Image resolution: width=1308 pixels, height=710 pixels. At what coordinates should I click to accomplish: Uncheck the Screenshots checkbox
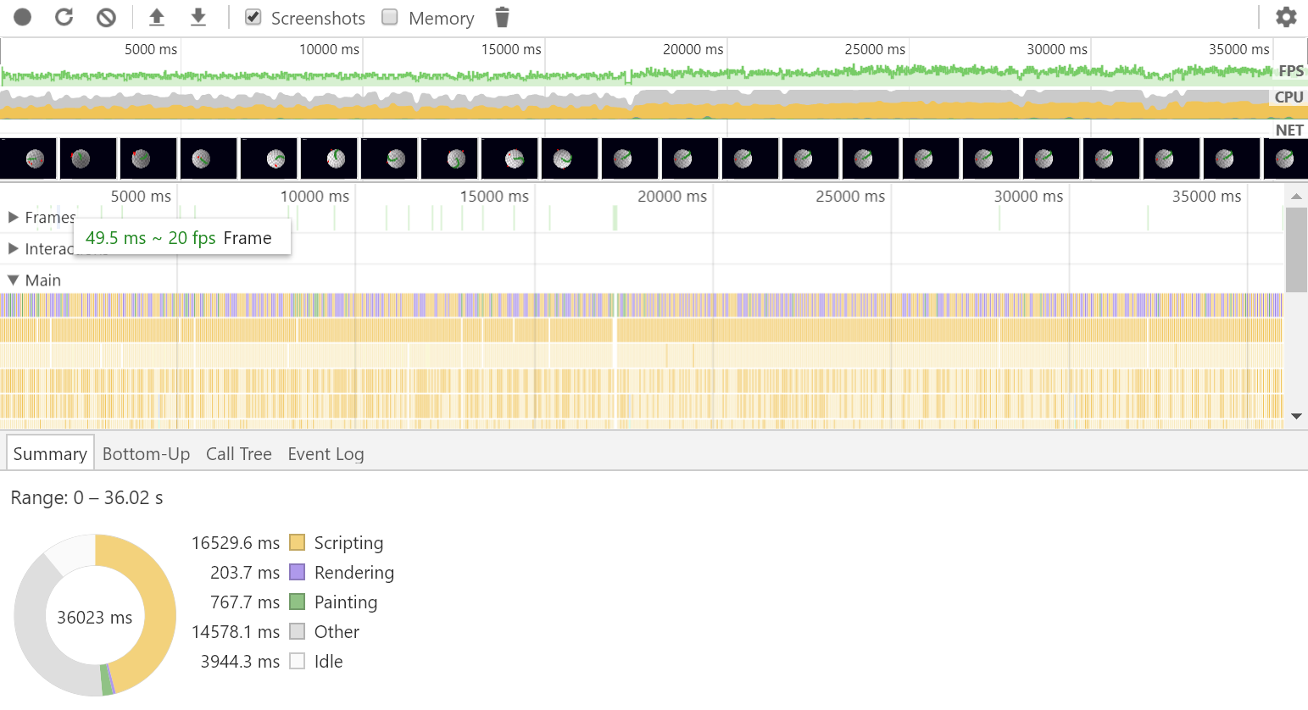[253, 17]
